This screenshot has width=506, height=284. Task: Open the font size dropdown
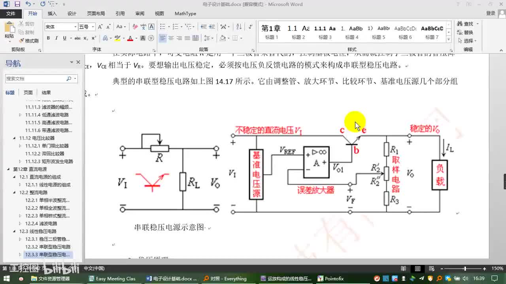click(x=93, y=27)
